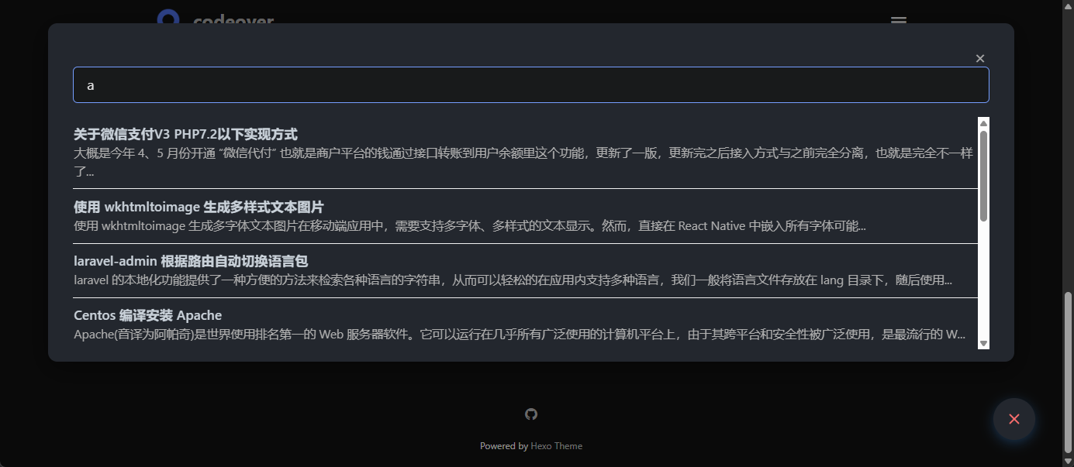Click the red X floating button

[1014, 419]
